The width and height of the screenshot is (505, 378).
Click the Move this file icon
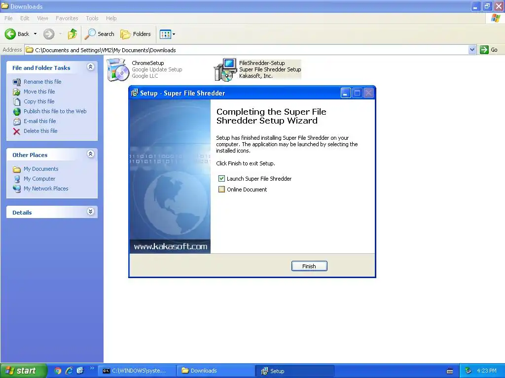[17, 92]
